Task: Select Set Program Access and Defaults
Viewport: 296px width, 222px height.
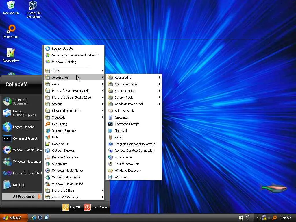Action: (x=74, y=55)
